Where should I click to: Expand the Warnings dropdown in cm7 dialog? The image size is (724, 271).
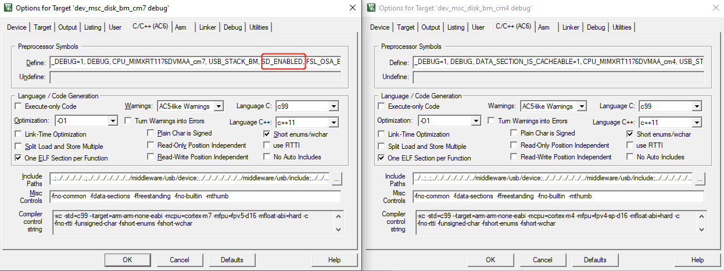[x=218, y=106]
